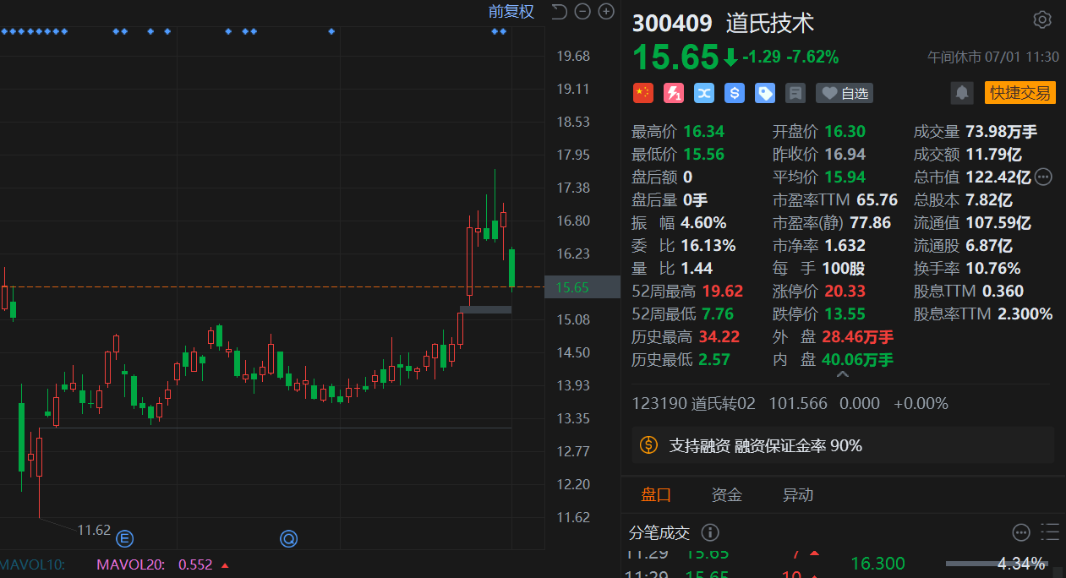1066x578 pixels.
Task: Open the 前复权 adjustment dropdown
Action: [511, 11]
